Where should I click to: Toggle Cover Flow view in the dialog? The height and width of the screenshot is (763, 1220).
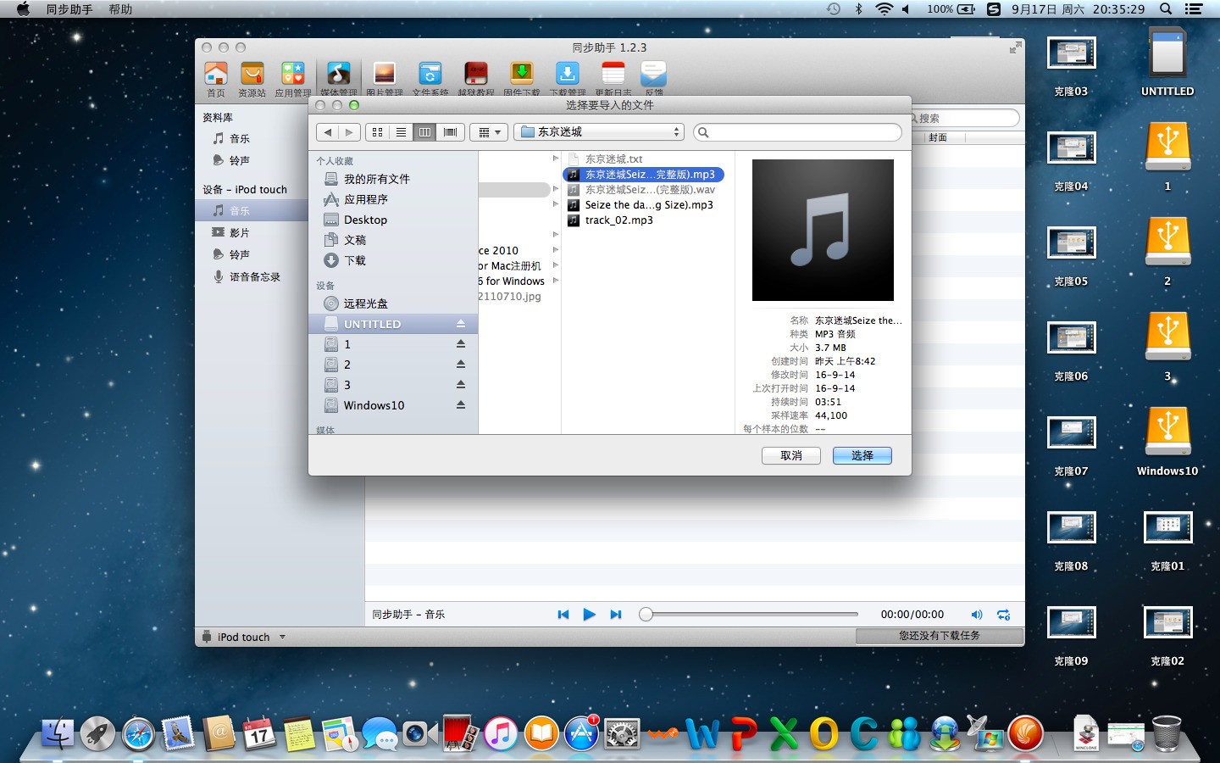click(x=450, y=132)
